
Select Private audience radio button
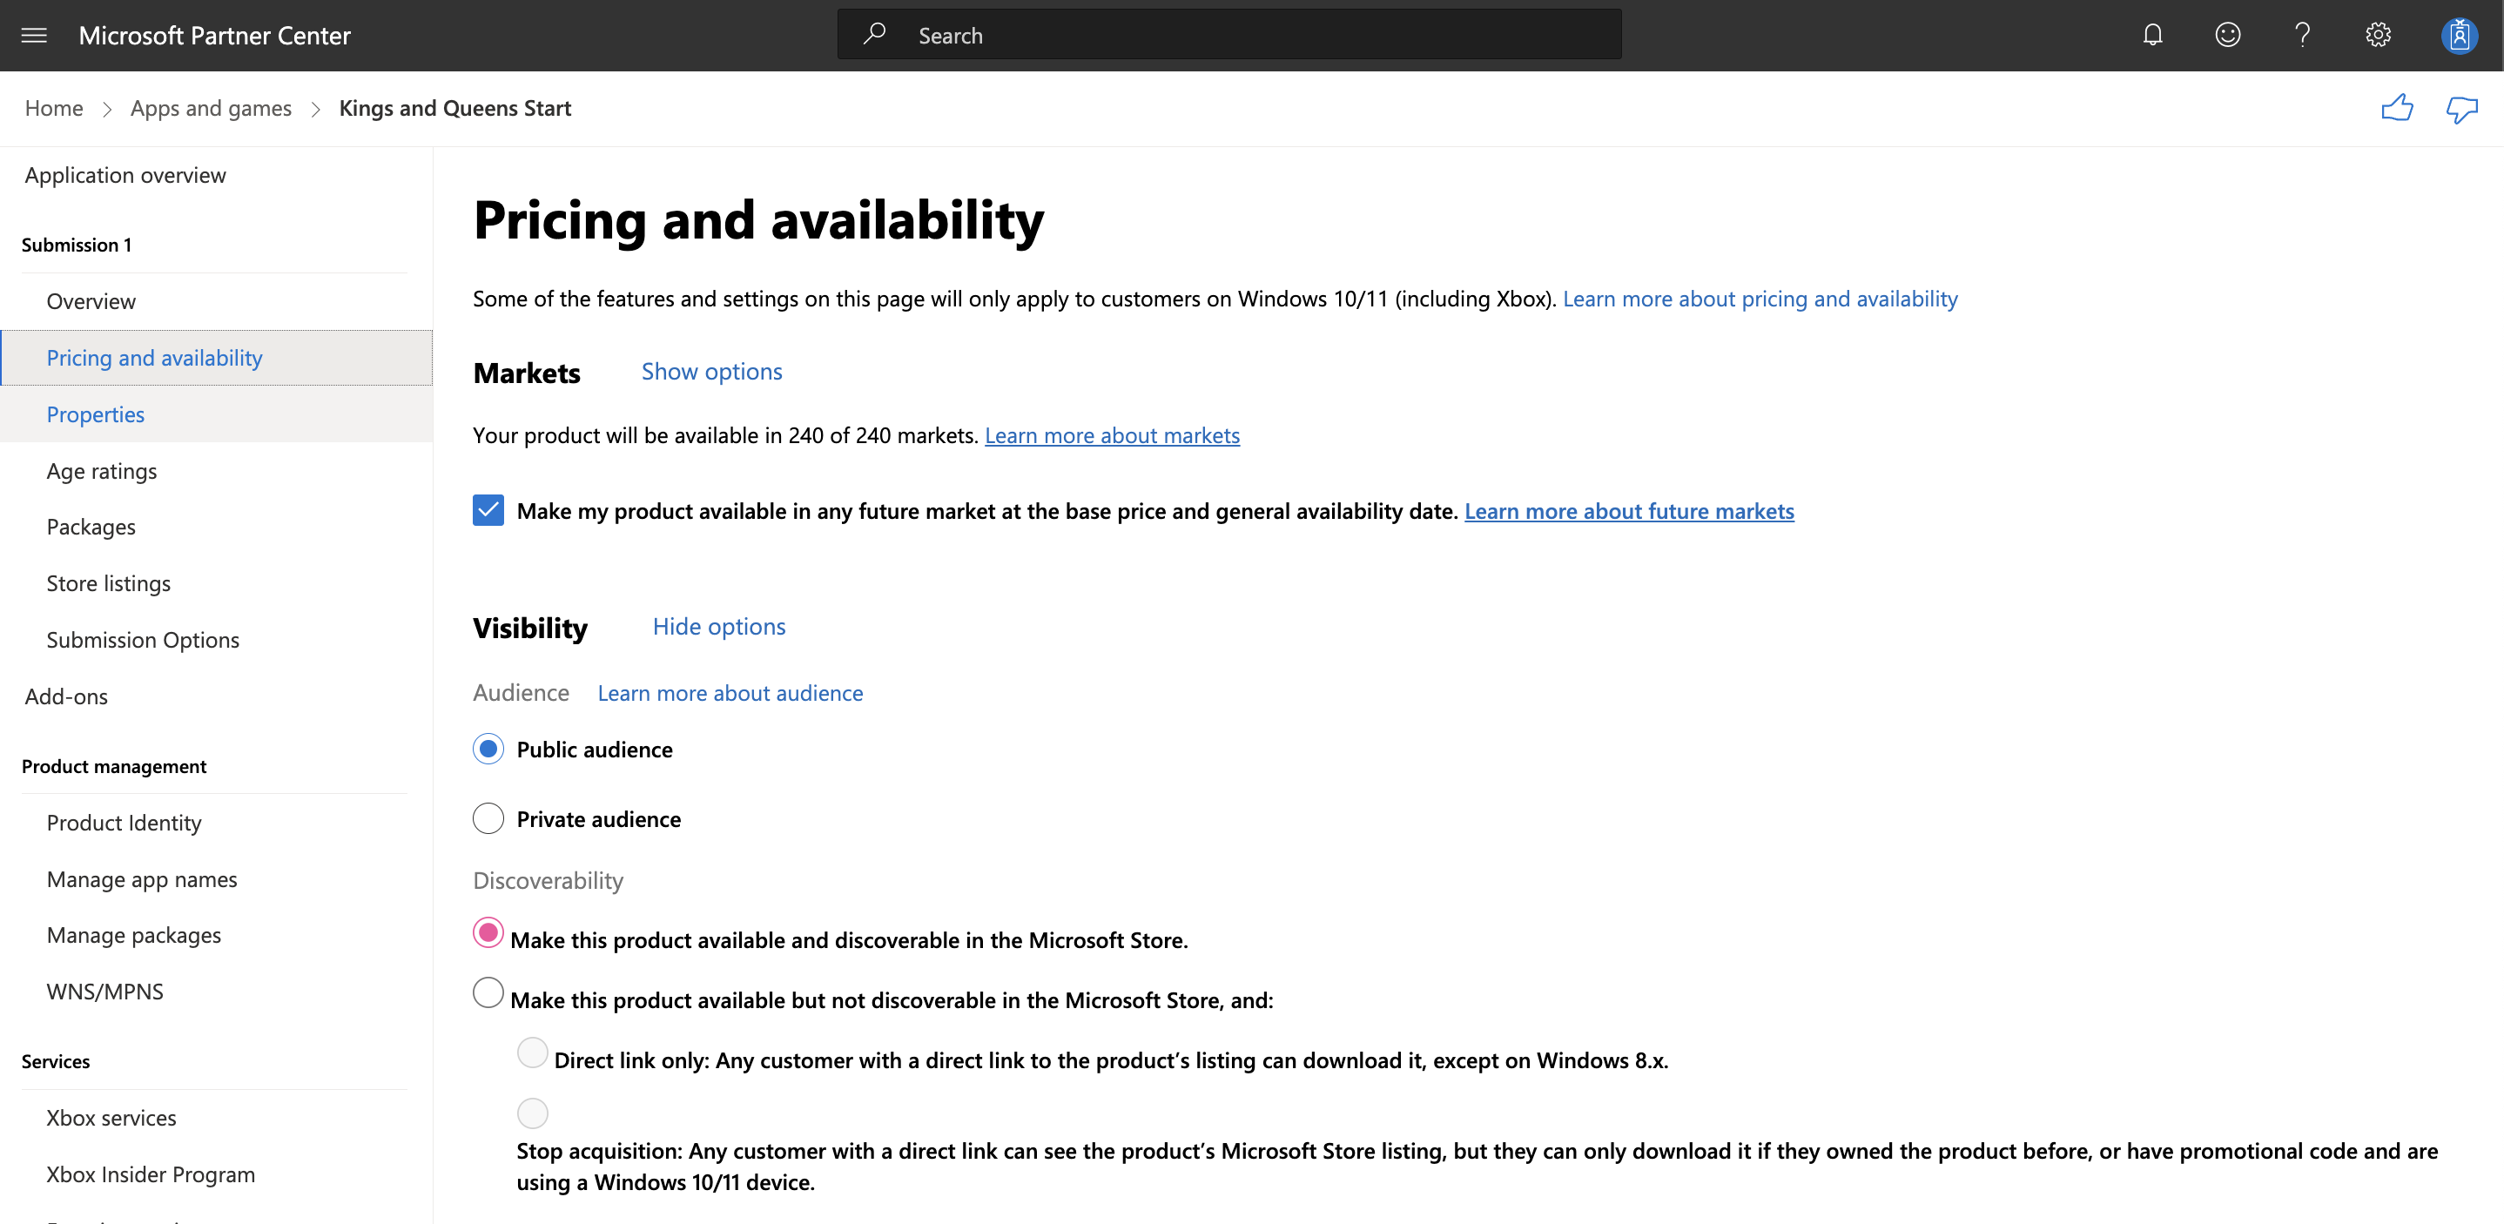(x=488, y=818)
